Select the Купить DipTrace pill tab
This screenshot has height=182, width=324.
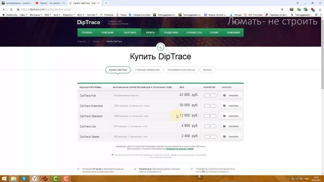coord(118,70)
